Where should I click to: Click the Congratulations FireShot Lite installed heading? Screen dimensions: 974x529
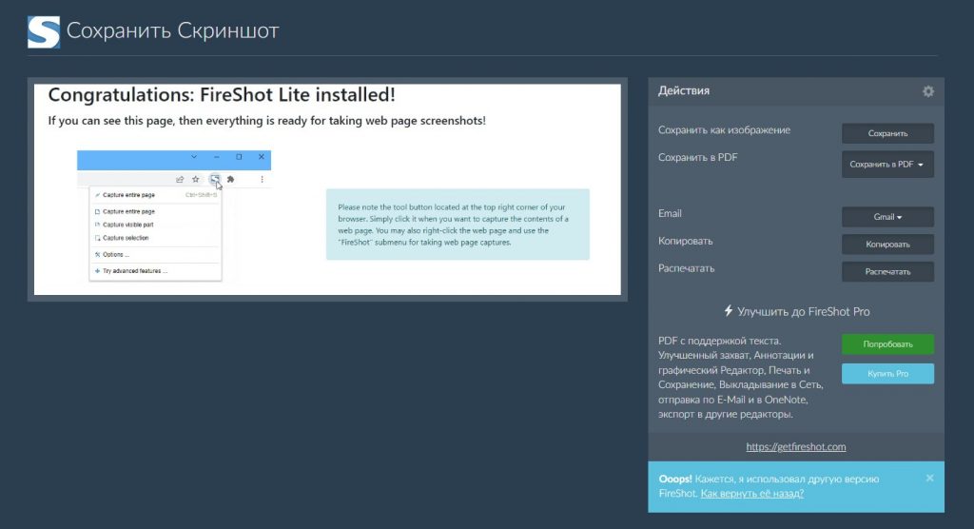(222, 94)
